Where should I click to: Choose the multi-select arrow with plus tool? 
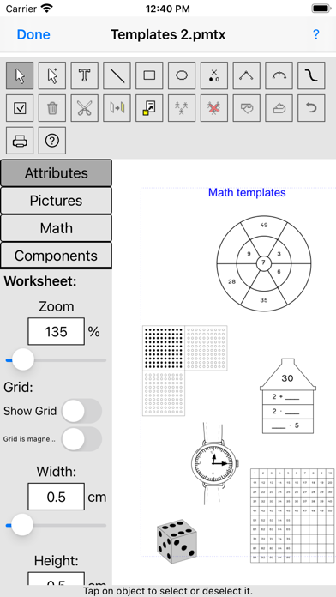(52, 75)
